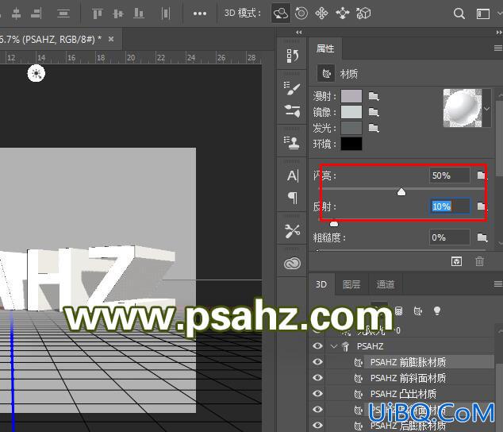Open the Brushes panel icon
503x432 pixels.
[292, 111]
